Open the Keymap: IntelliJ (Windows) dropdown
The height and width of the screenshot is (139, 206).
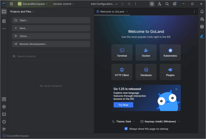160,121
